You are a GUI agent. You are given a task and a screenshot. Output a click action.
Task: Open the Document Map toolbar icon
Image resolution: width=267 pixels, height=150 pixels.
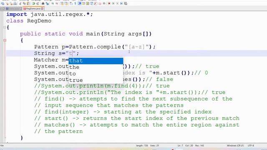click(88, 4)
